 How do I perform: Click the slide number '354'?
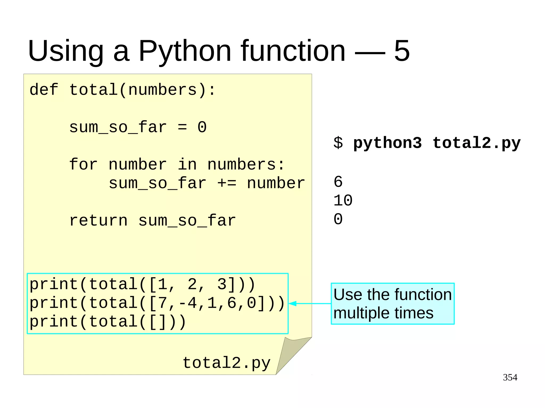pyautogui.click(x=510, y=377)
